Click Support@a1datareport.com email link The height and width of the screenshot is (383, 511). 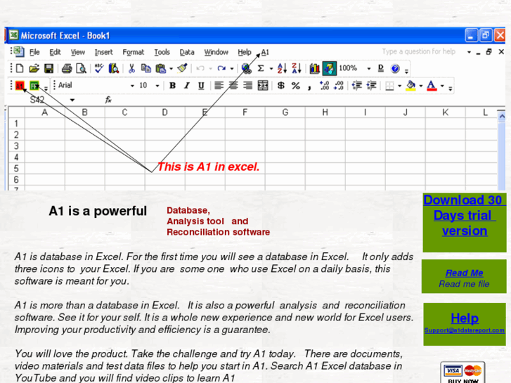pos(465,330)
